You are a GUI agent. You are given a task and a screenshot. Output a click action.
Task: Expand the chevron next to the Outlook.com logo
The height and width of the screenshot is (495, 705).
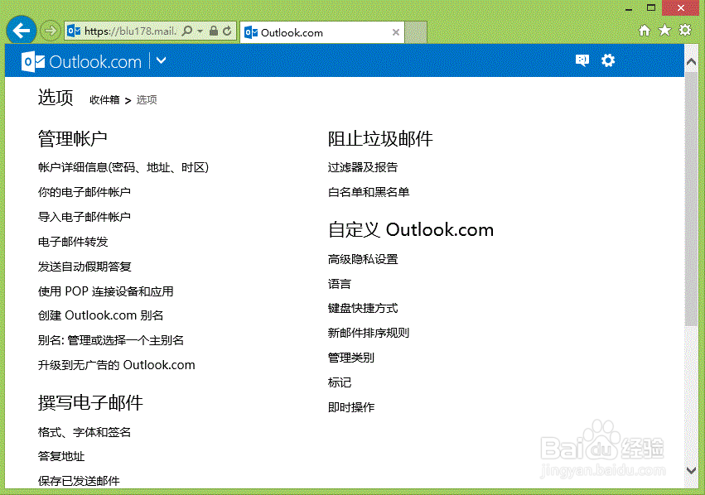(x=162, y=60)
